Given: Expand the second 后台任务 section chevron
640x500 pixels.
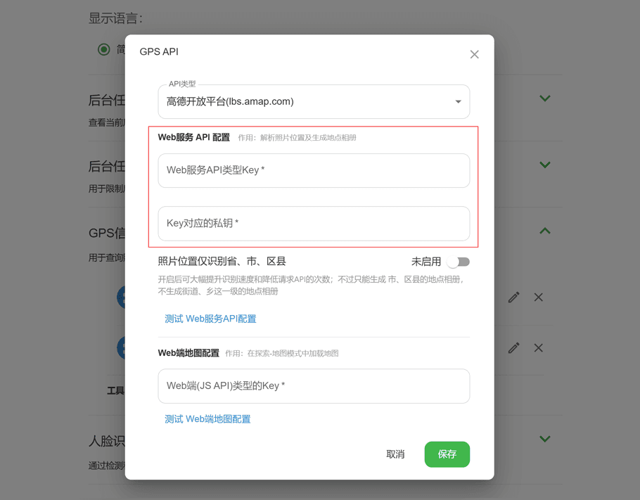Looking at the screenshot, I should (545, 165).
